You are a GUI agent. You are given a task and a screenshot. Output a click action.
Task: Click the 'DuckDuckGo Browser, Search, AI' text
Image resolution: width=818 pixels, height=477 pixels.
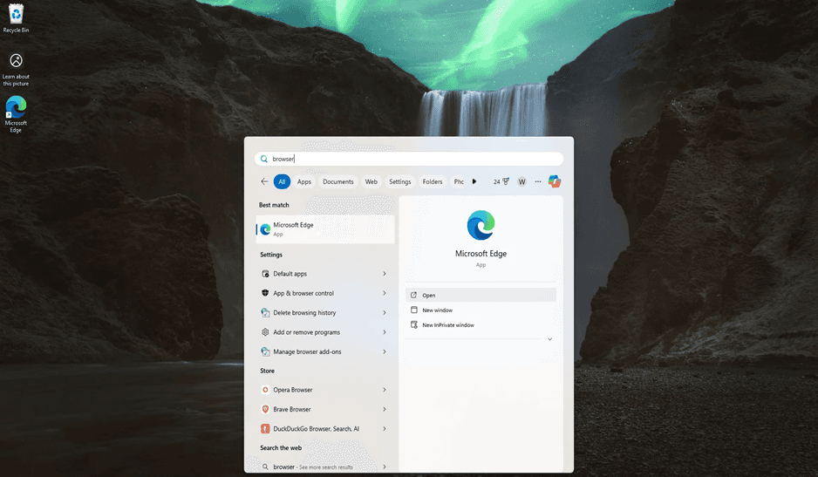[x=317, y=428]
